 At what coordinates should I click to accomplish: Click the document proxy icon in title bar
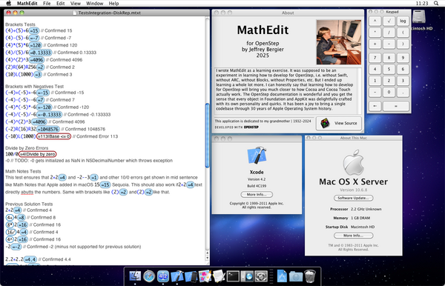(75, 13)
